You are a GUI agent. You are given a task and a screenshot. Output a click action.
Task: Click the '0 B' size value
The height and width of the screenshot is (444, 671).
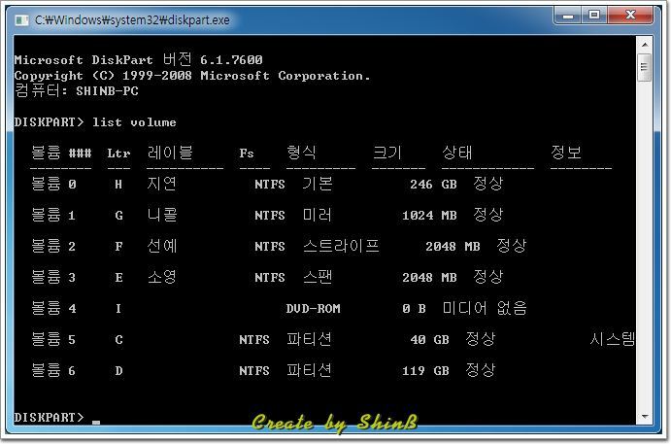(x=414, y=309)
